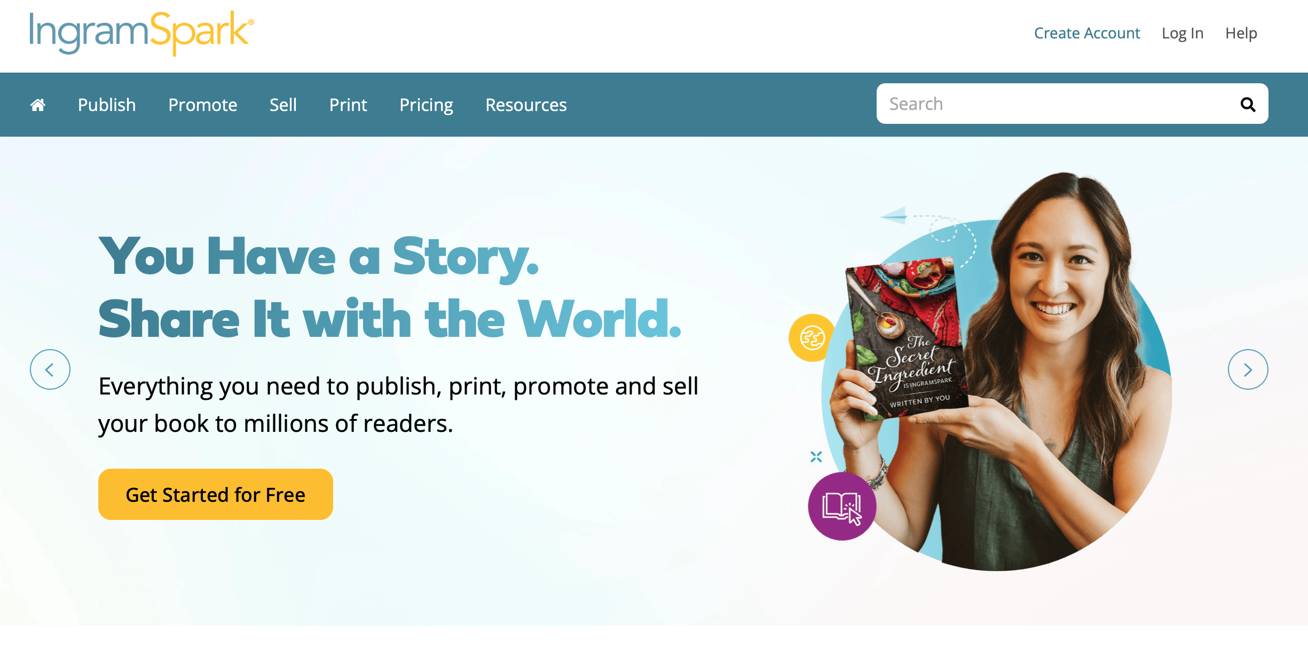Open the Help link
Image resolution: width=1308 pixels, height=647 pixels.
(1241, 33)
